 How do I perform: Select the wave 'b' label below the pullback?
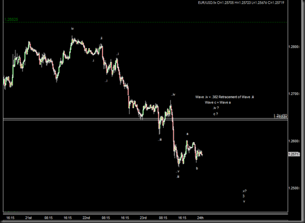coord(197,168)
